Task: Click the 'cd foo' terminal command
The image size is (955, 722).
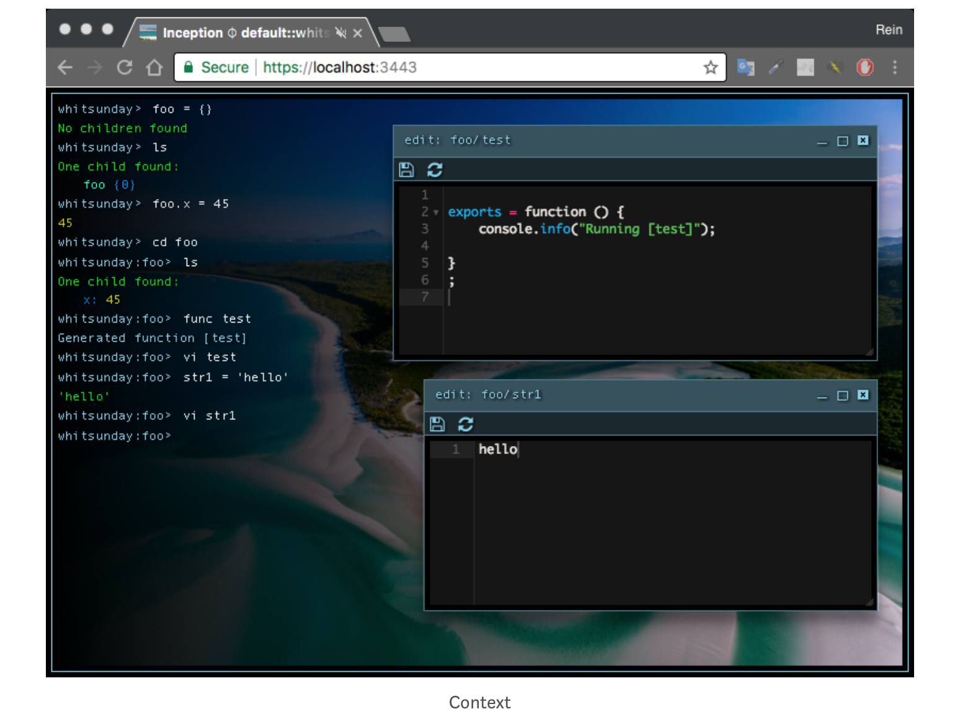Action: click(175, 243)
